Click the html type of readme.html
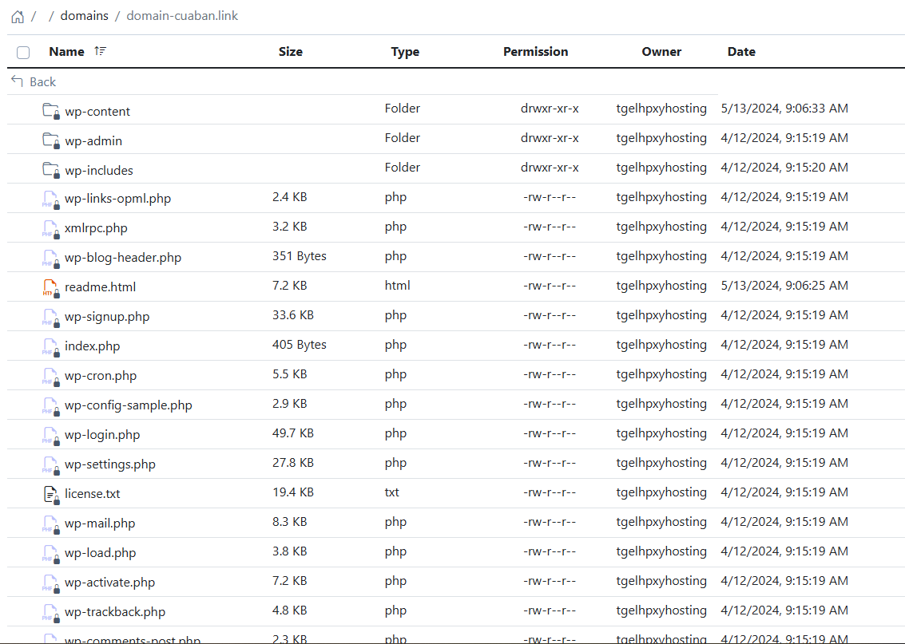This screenshot has width=905, height=644. (x=398, y=286)
